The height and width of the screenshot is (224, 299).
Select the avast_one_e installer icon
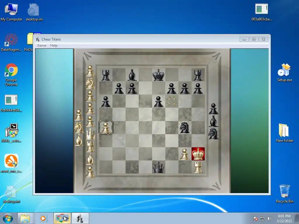tap(11, 163)
